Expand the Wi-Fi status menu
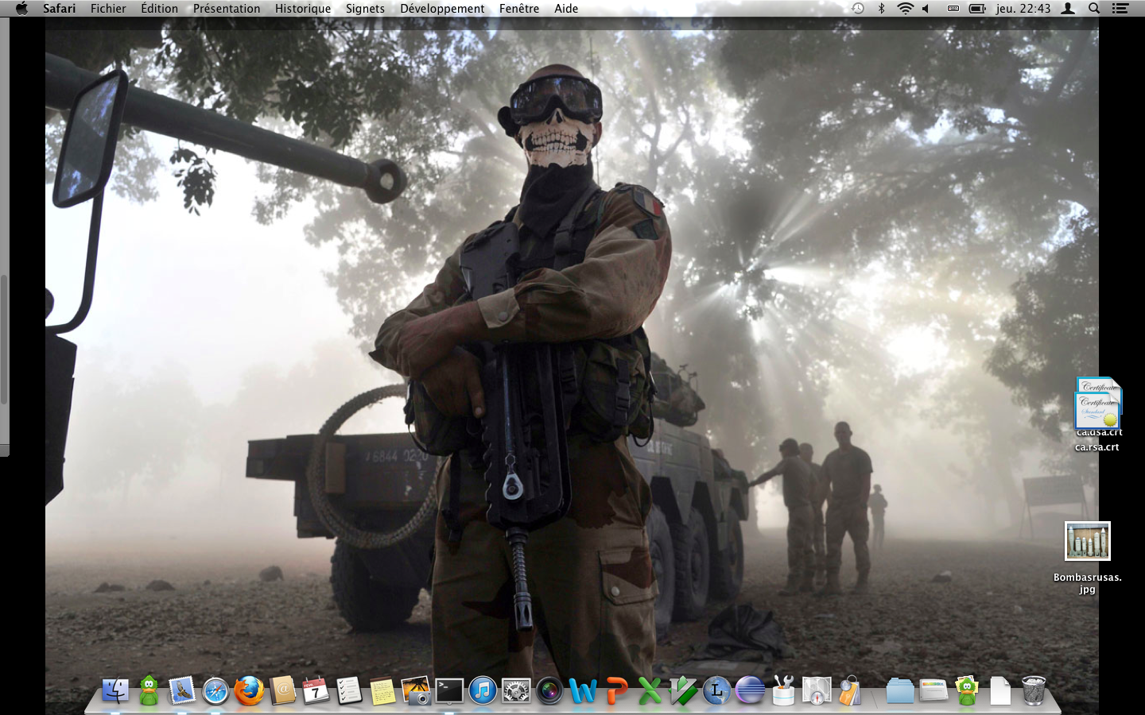The width and height of the screenshot is (1145, 715). 905,9
